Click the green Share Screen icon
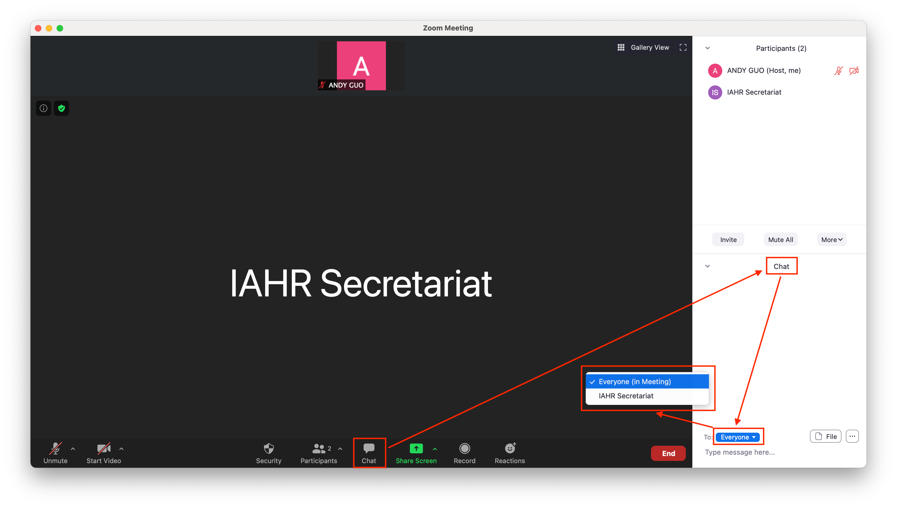 click(x=416, y=449)
